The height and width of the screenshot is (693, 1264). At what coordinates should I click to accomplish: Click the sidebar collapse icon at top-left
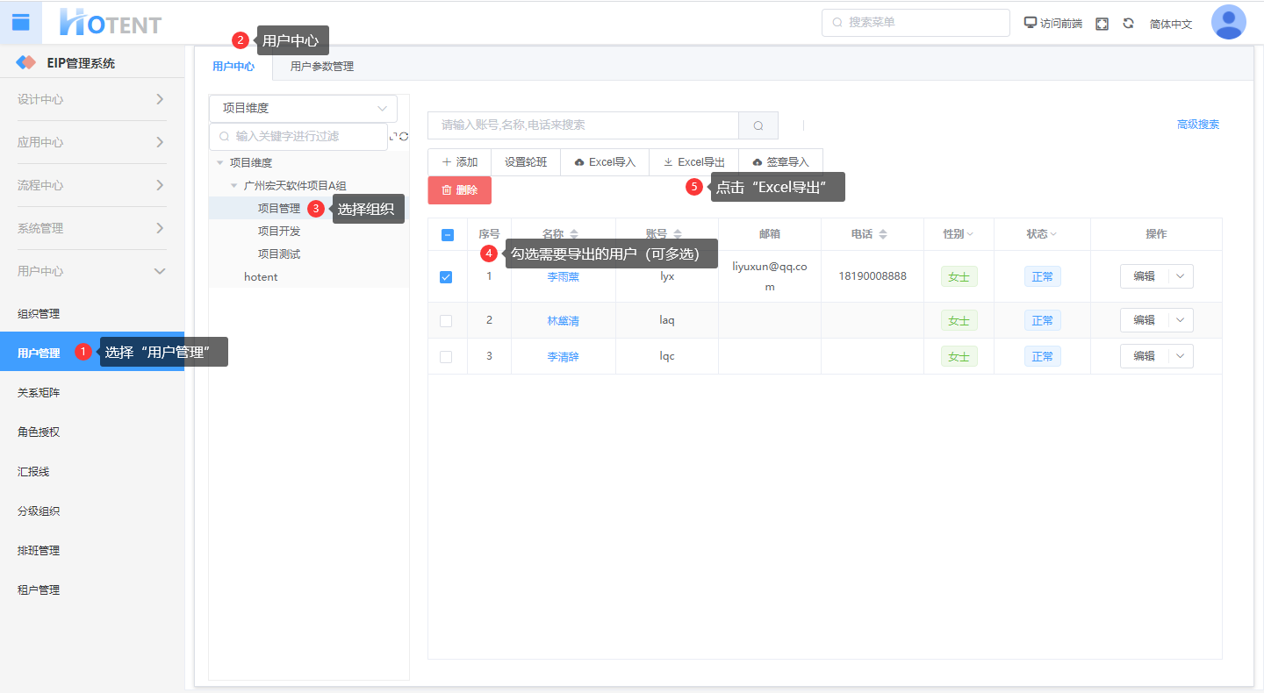coord(20,23)
